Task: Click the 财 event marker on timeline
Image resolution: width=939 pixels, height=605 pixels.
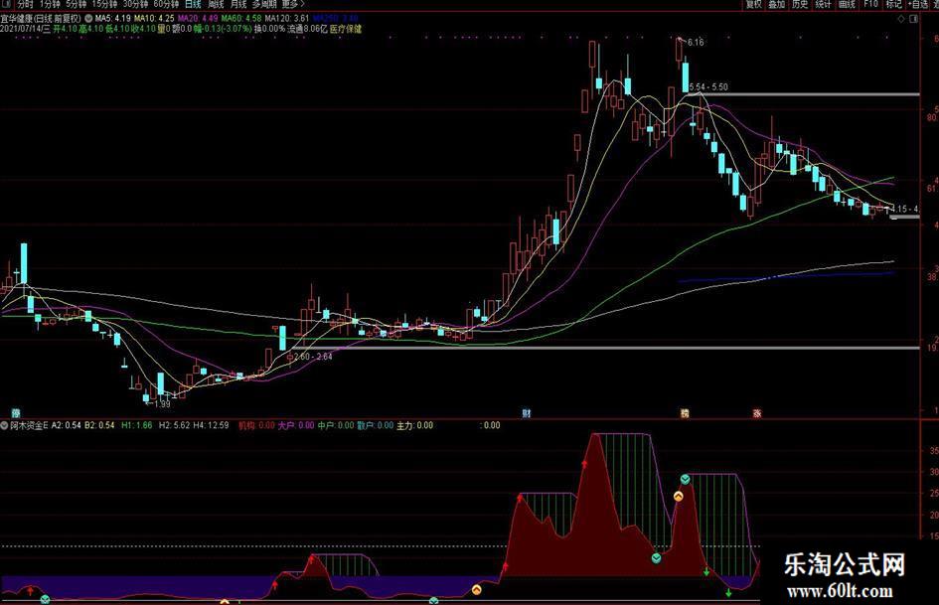Action: click(x=526, y=413)
